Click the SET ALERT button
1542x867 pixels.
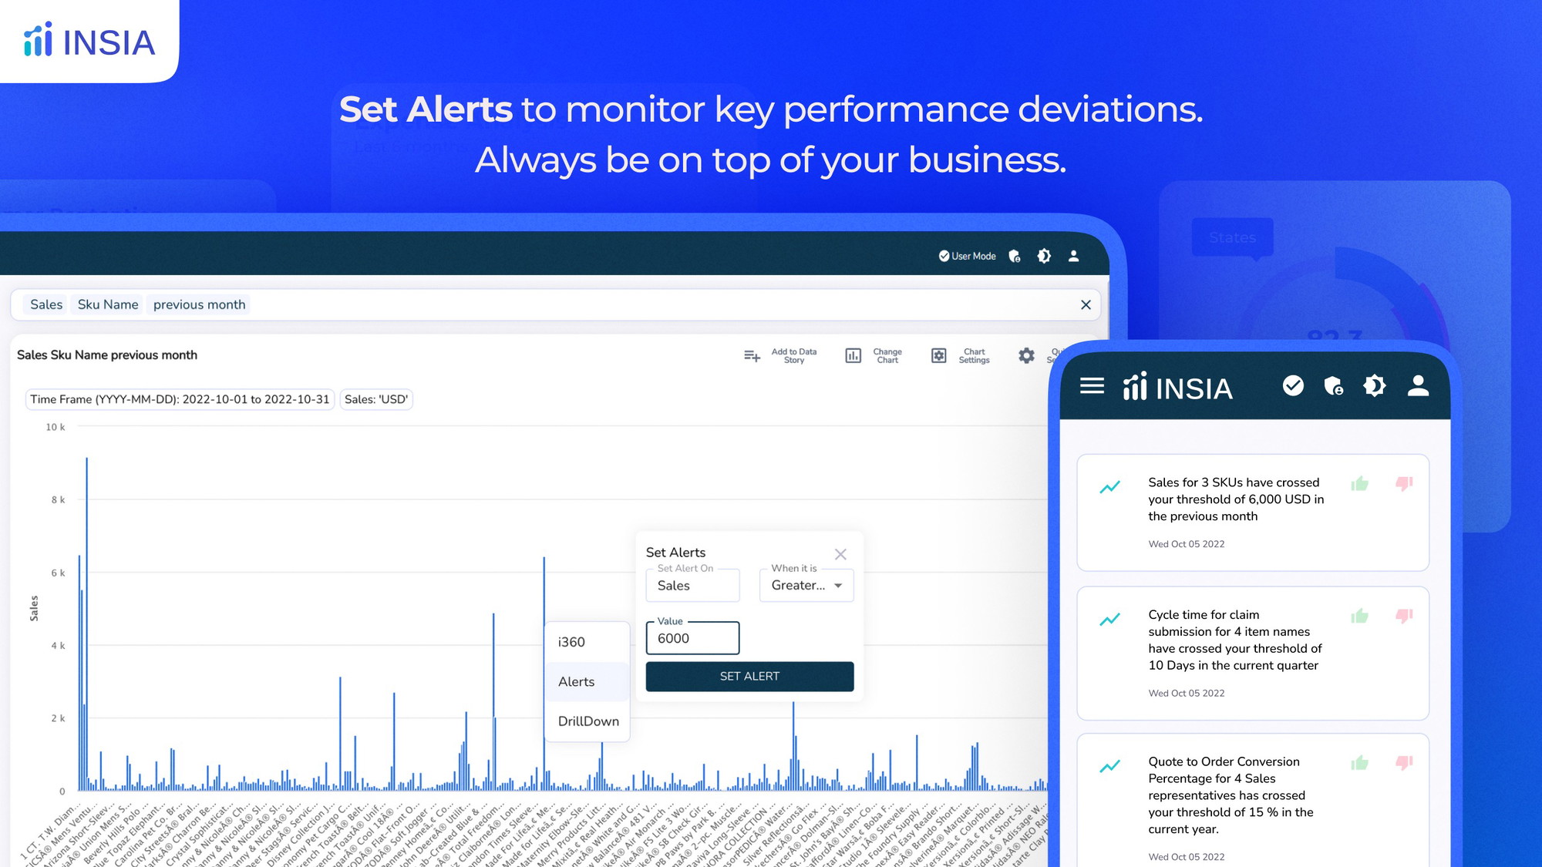pos(749,677)
